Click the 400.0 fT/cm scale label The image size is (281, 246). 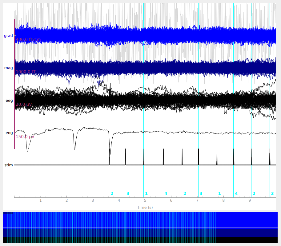[28, 40]
